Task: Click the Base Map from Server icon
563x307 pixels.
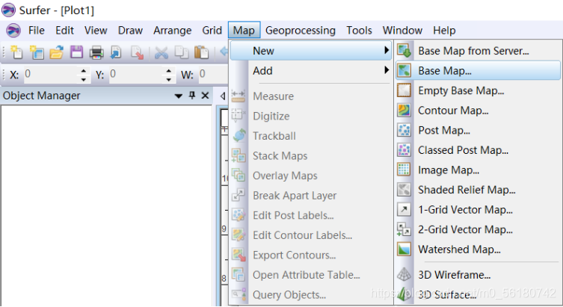Action: [404, 51]
